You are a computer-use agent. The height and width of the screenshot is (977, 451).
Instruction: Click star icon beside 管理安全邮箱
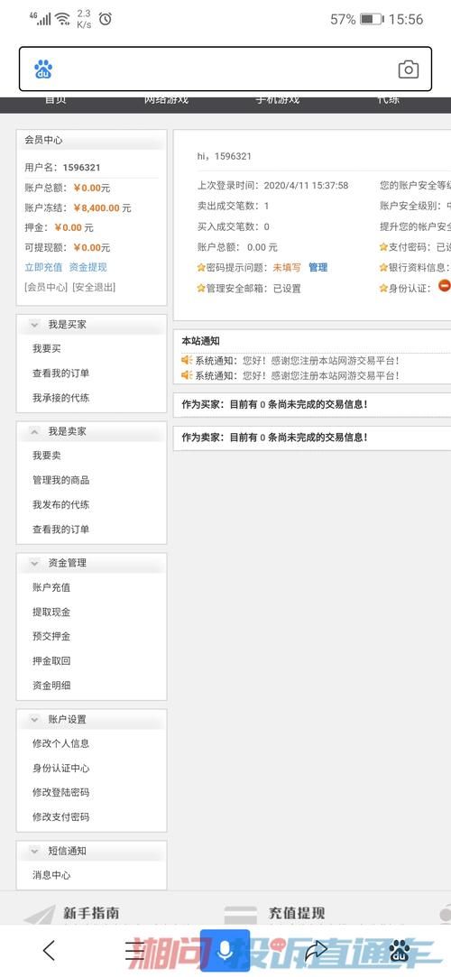[x=201, y=289]
